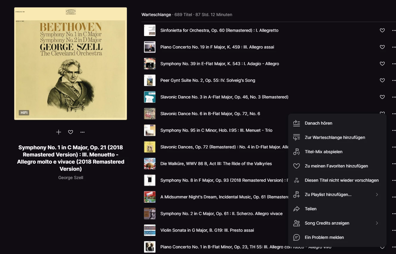
Task: Add current track to playlist plus icon
Action: [59, 132]
